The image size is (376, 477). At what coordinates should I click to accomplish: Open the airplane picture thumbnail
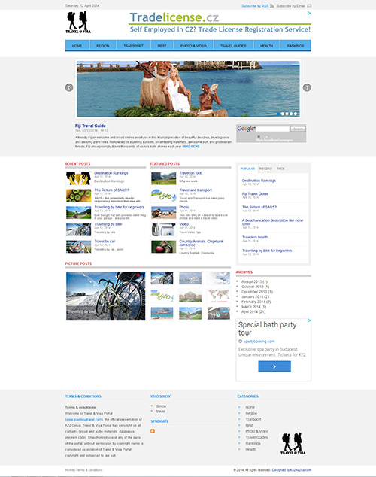(219, 278)
